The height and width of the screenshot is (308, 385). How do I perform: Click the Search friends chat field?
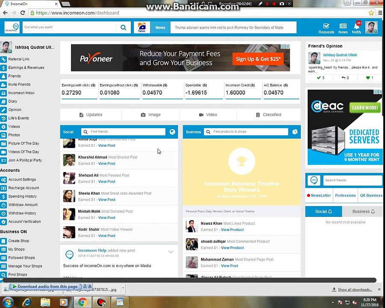[x=352, y=180]
